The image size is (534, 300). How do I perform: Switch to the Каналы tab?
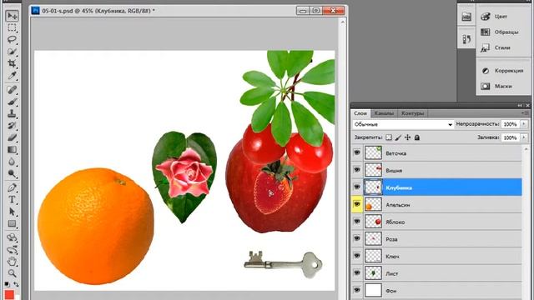tap(384, 113)
